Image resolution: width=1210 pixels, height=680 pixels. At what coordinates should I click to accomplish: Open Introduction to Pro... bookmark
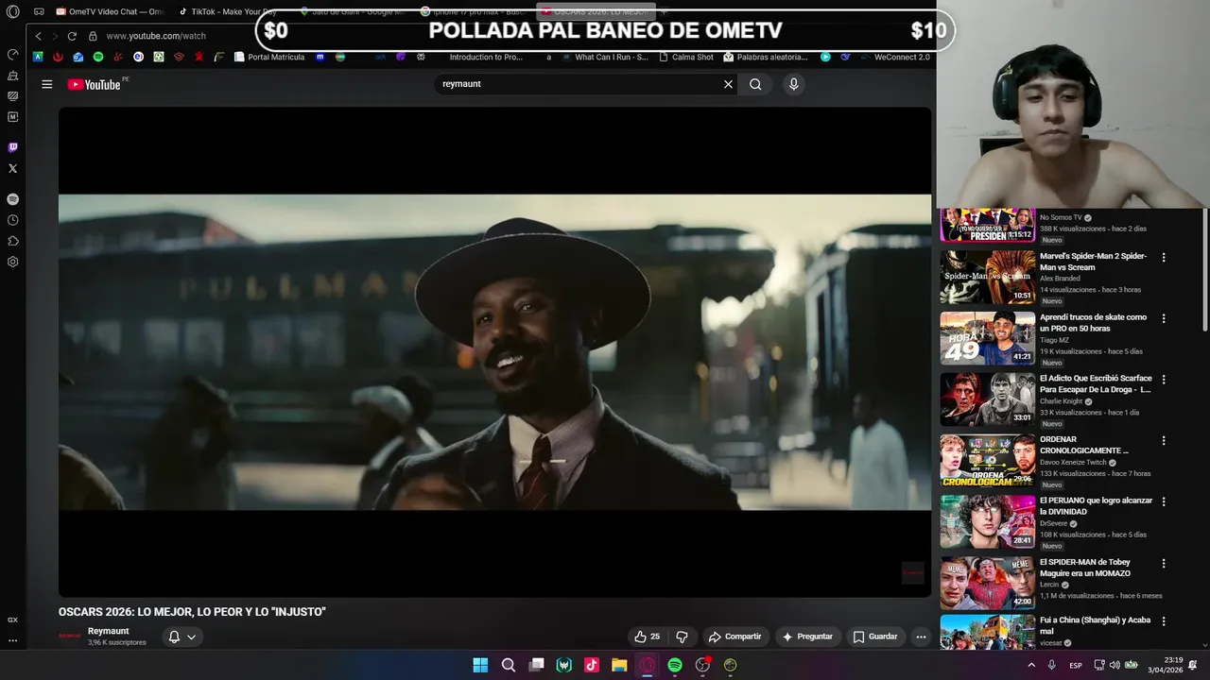tap(485, 57)
